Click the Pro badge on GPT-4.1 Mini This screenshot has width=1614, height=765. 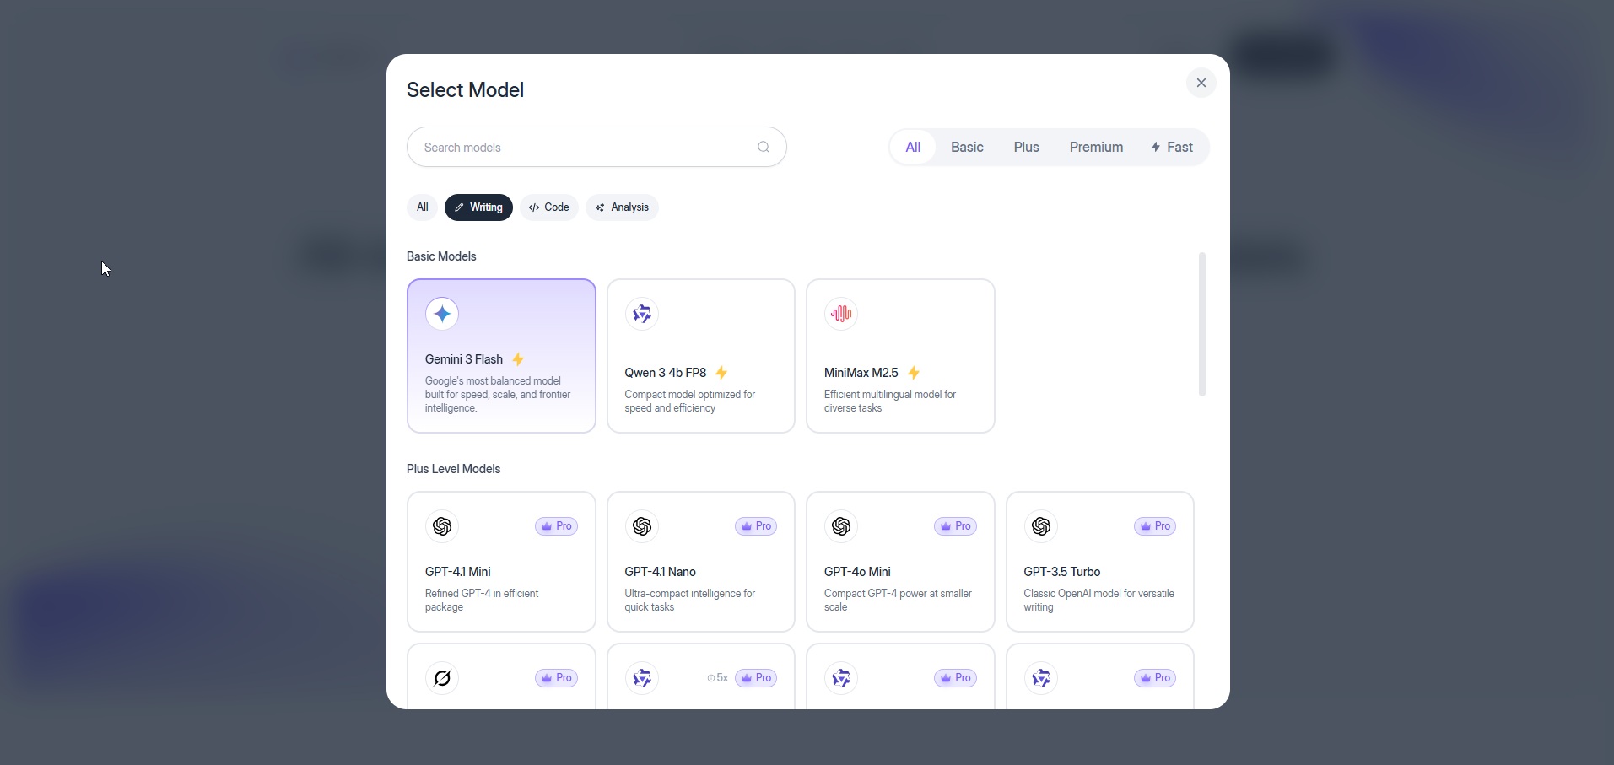(x=556, y=526)
